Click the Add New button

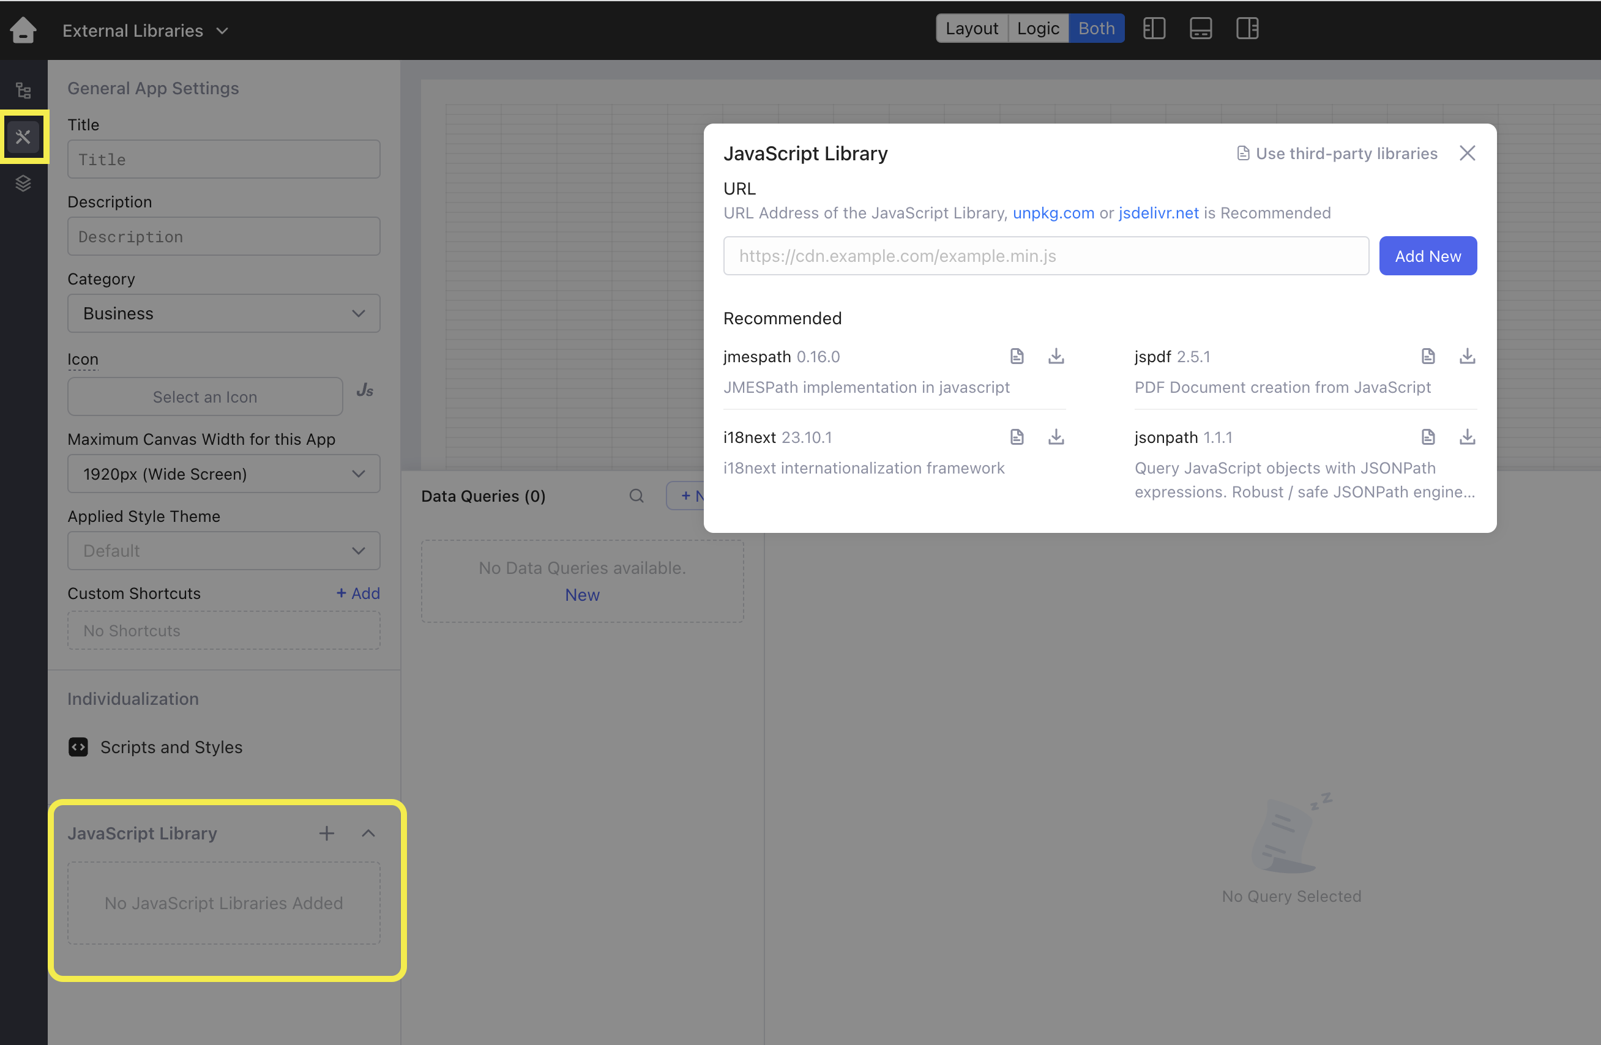(1427, 256)
